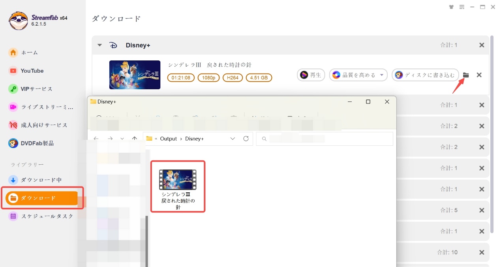Go up one folder level in Explorer
This screenshot has height=267, width=501.
point(135,139)
